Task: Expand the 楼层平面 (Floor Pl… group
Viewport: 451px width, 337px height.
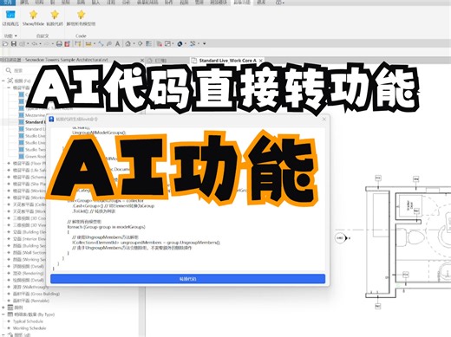Action: click(9, 164)
